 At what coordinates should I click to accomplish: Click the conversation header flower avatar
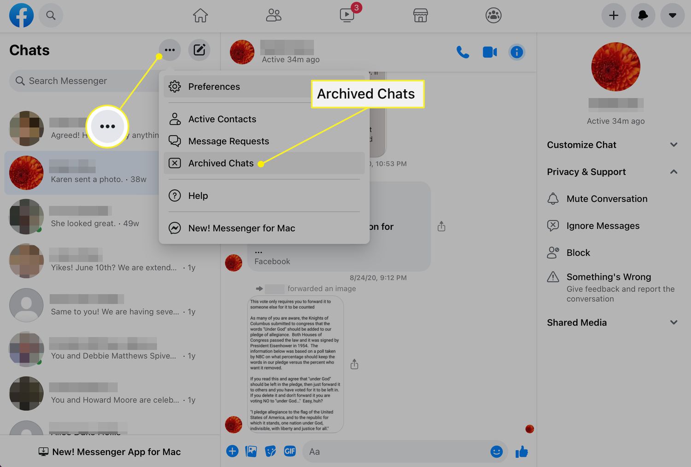242,52
